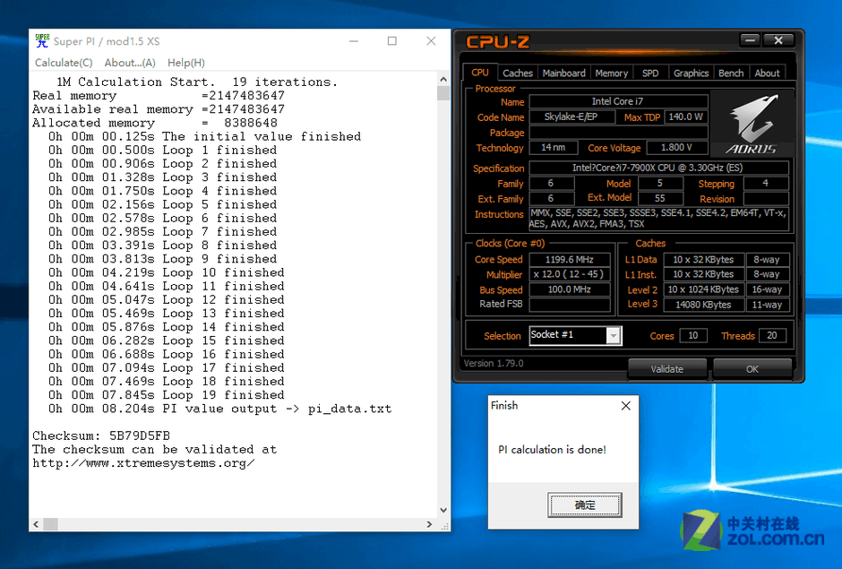Screen dimensions: 842x569
Task: Minimize the Super PI window
Action: [x=354, y=41]
